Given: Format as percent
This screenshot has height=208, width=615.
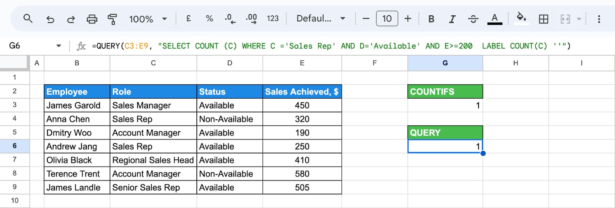Looking at the screenshot, I should (209, 19).
